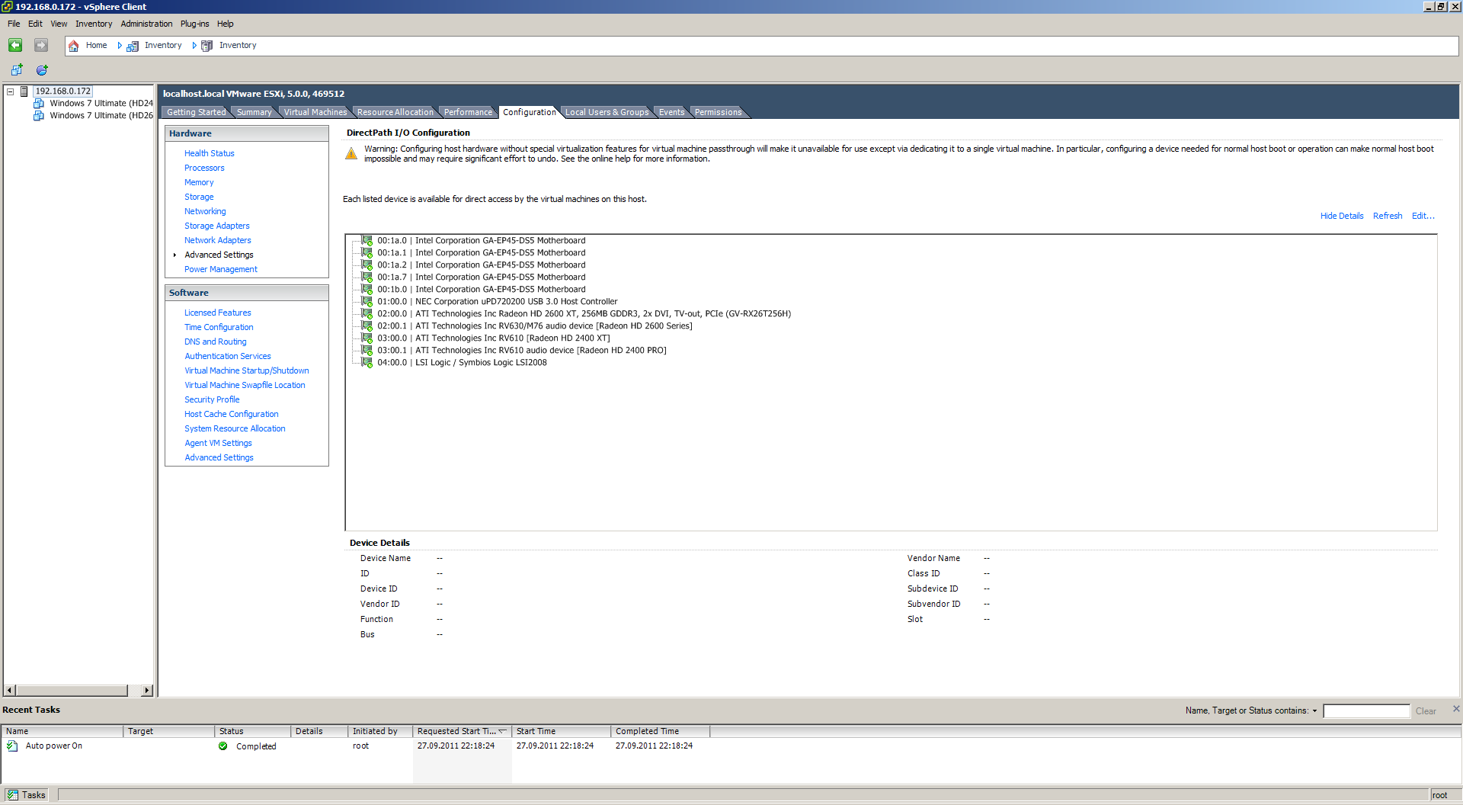Click the arrow after first Inventory breadcrumb

(x=194, y=46)
